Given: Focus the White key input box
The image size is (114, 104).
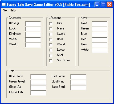Looking at the screenshot, I should point(100,50).
